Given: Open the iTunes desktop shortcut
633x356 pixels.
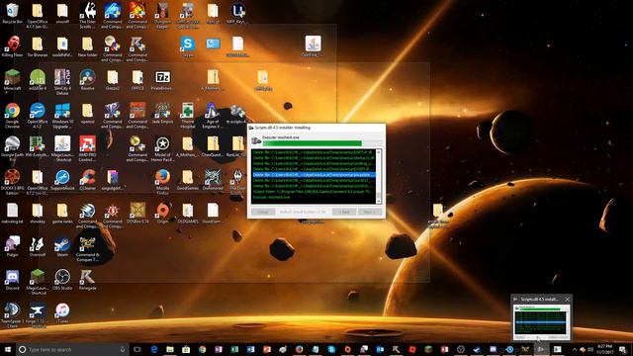Looking at the screenshot, I should tap(62, 313).
